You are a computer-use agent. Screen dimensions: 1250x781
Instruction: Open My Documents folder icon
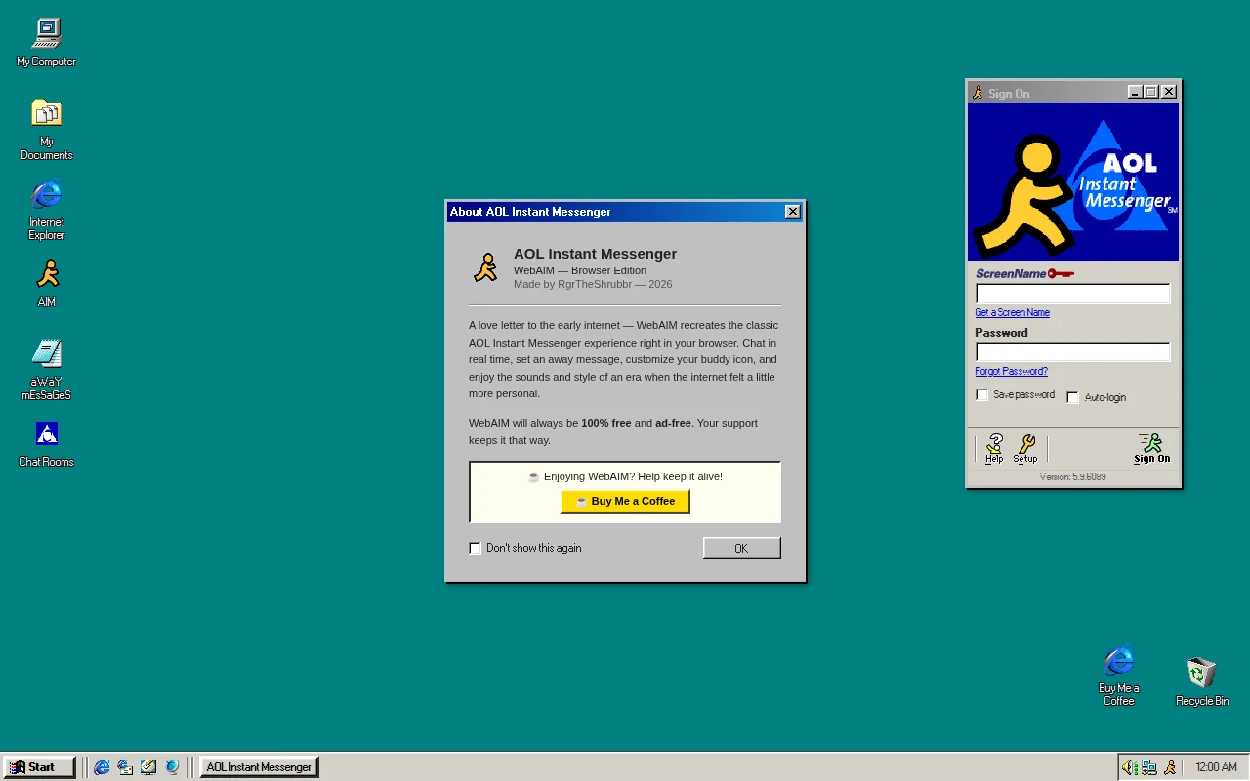click(46, 129)
